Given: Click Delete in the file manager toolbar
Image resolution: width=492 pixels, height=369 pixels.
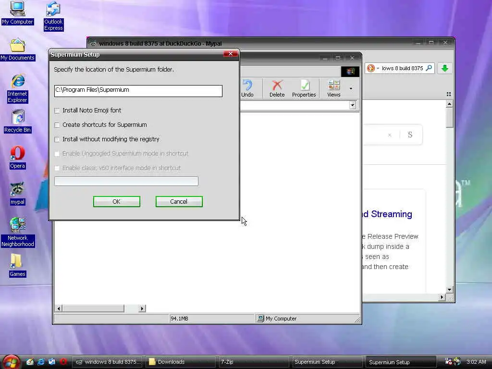Looking at the screenshot, I should 277,88.
